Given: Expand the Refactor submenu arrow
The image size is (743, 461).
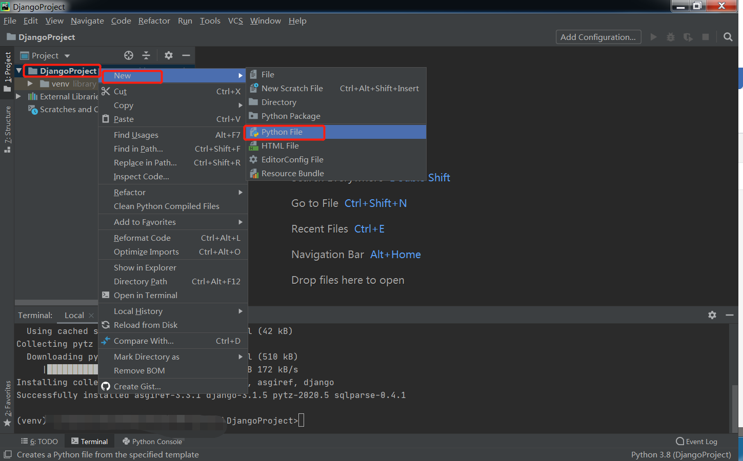Looking at the screenshot, I should (x=240, y=192).
